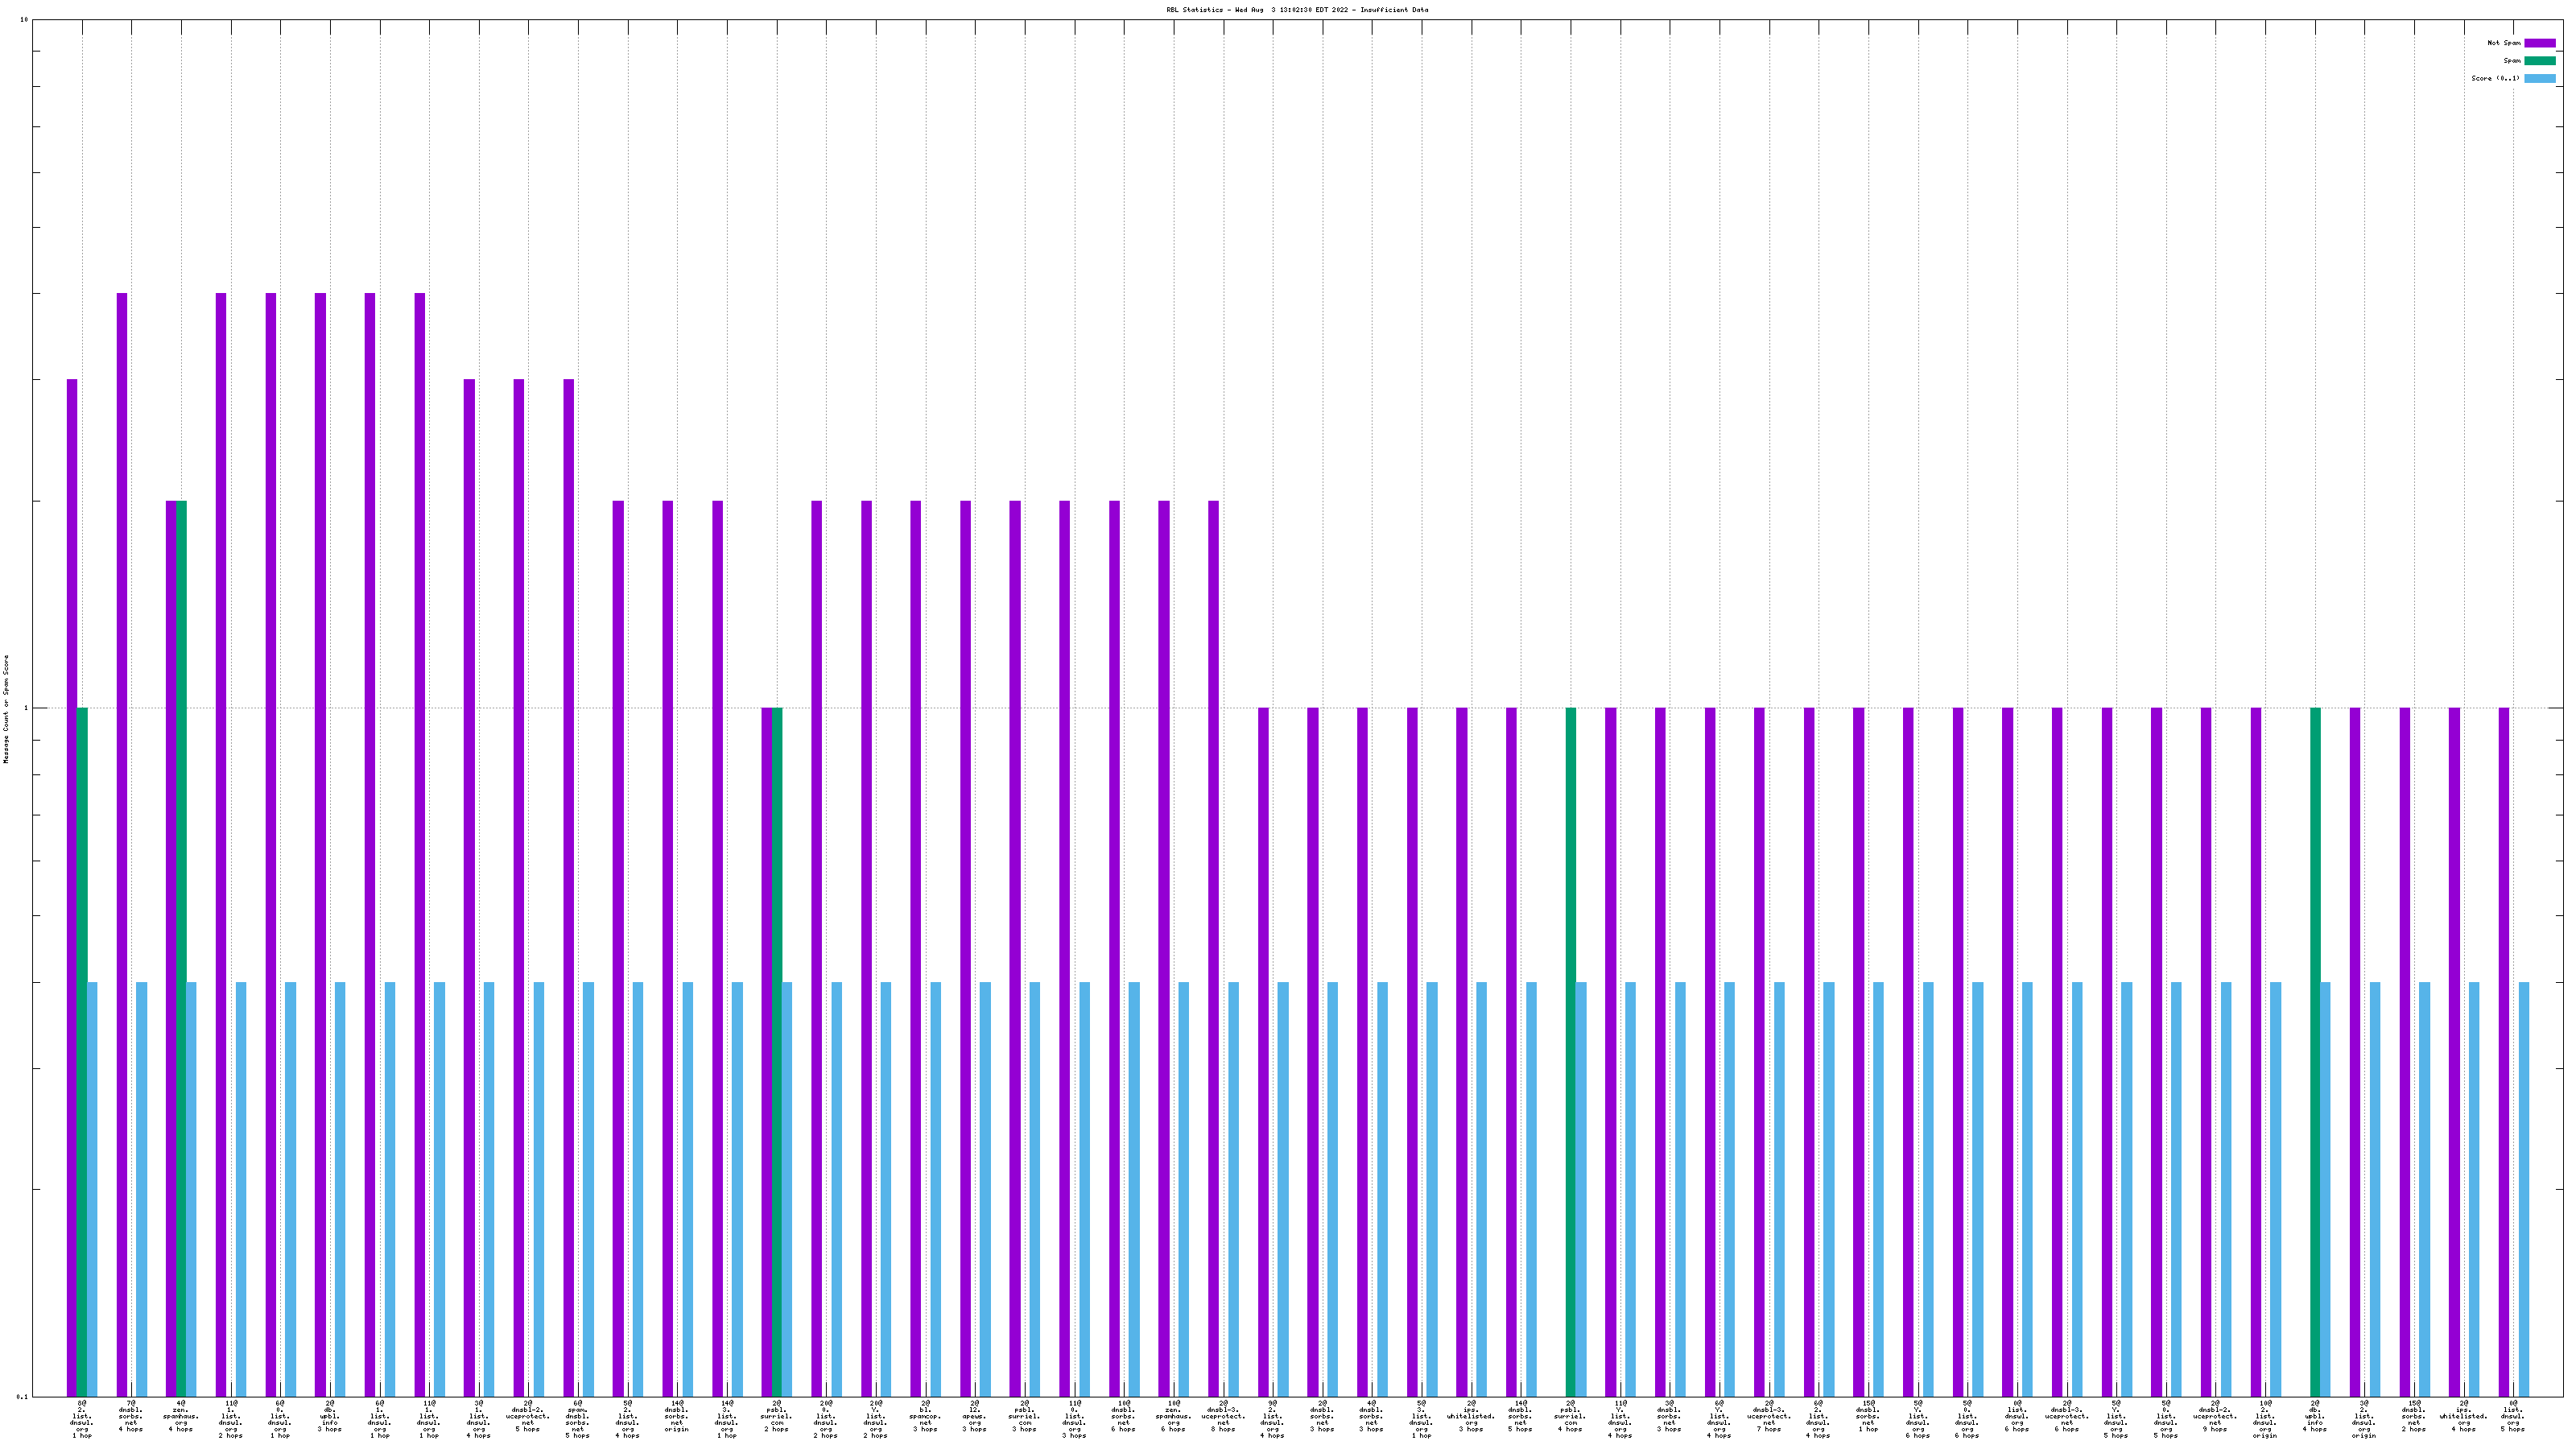Click the green Spam legend swatch

2539,61
